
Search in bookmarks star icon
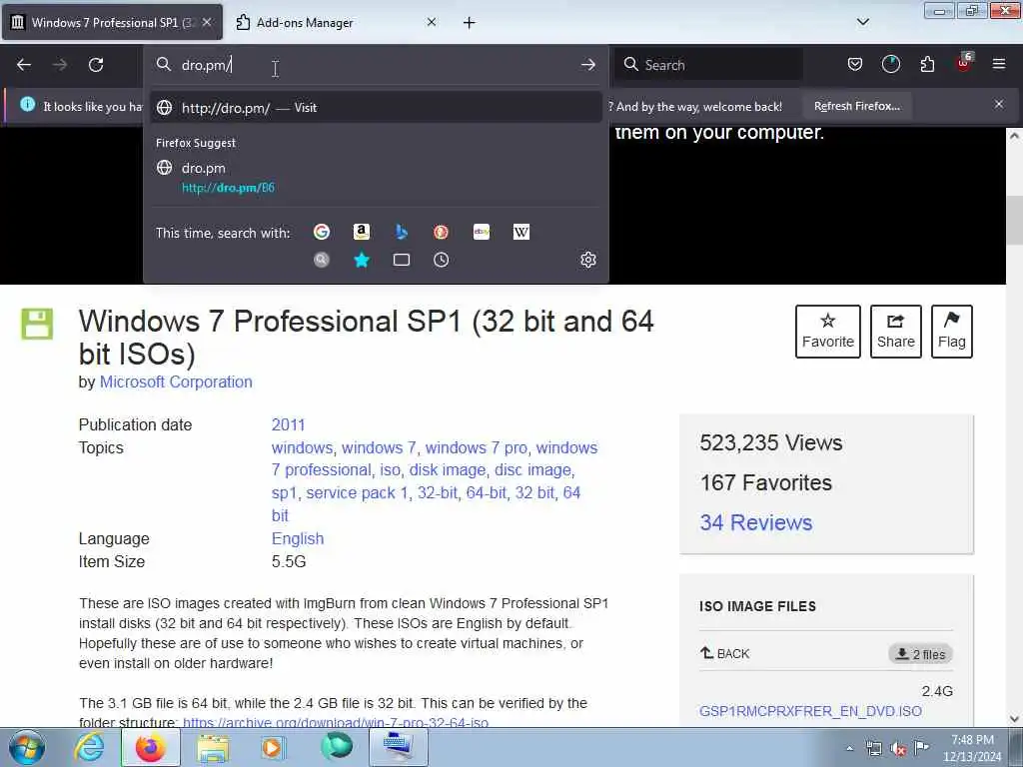click(362, 261)
